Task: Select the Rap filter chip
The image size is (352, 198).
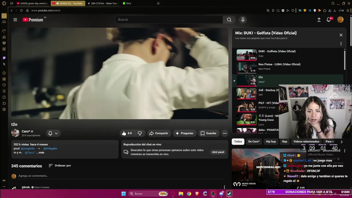Action: pyautogui.click(x=285, y=142)
